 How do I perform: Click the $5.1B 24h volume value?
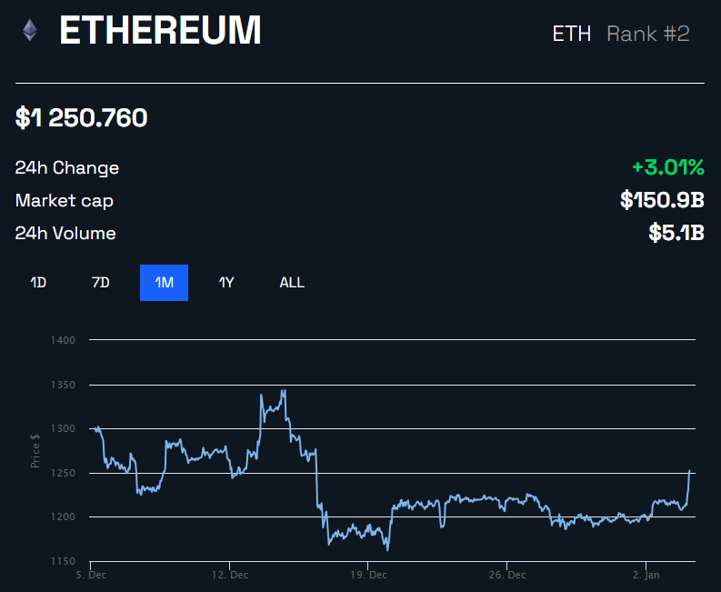click(676, 233)
